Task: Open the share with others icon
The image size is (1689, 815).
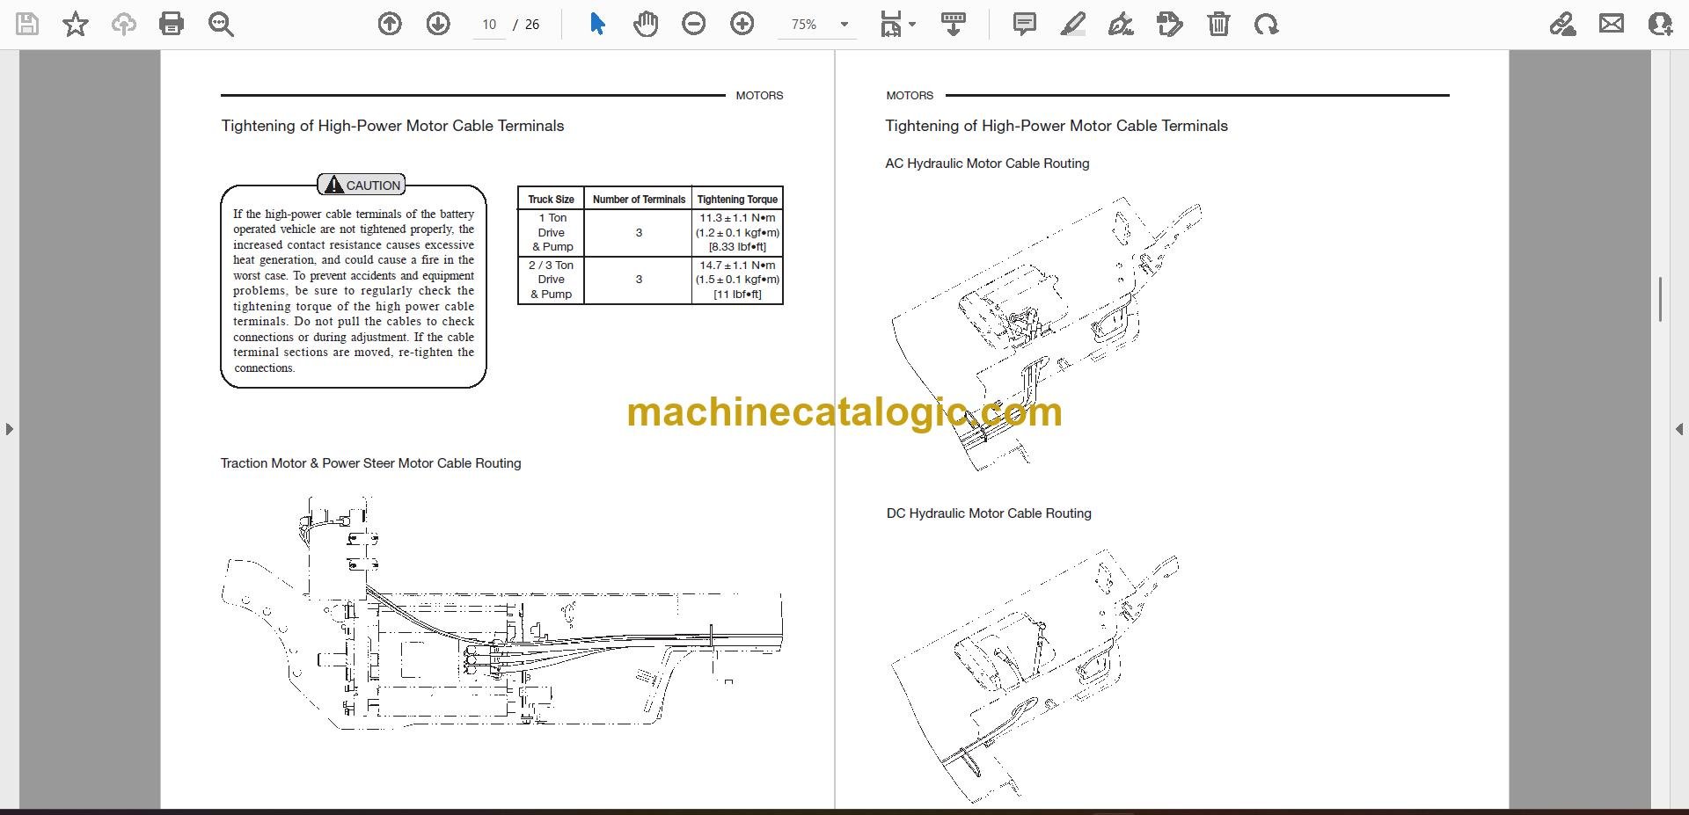Action: (x=1660, y=24)
